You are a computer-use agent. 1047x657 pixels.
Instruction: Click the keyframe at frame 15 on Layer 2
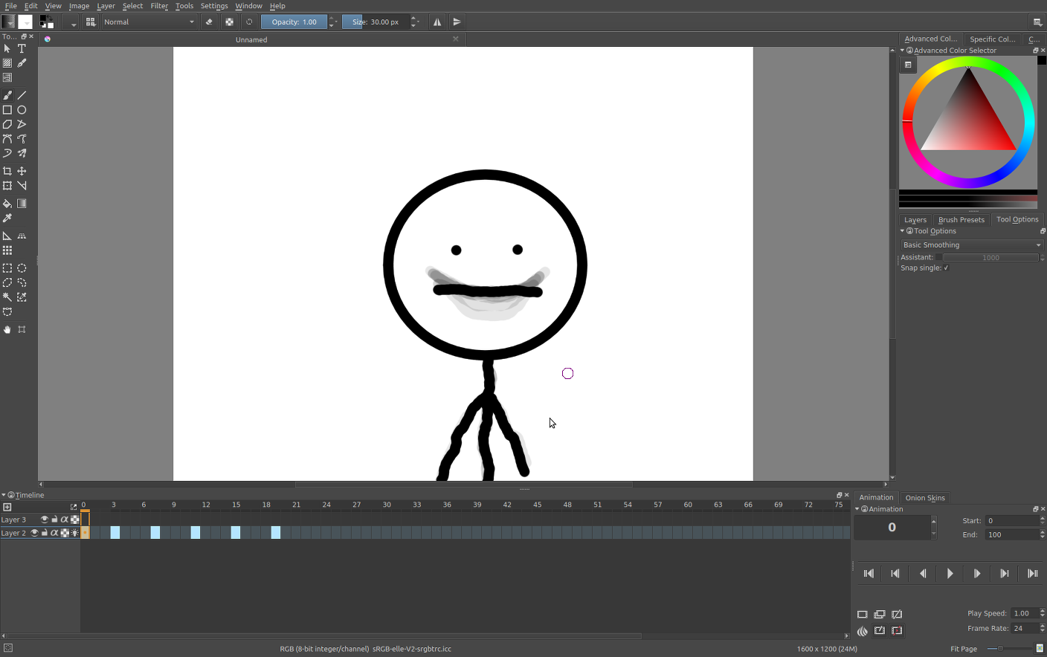(235, 533)
